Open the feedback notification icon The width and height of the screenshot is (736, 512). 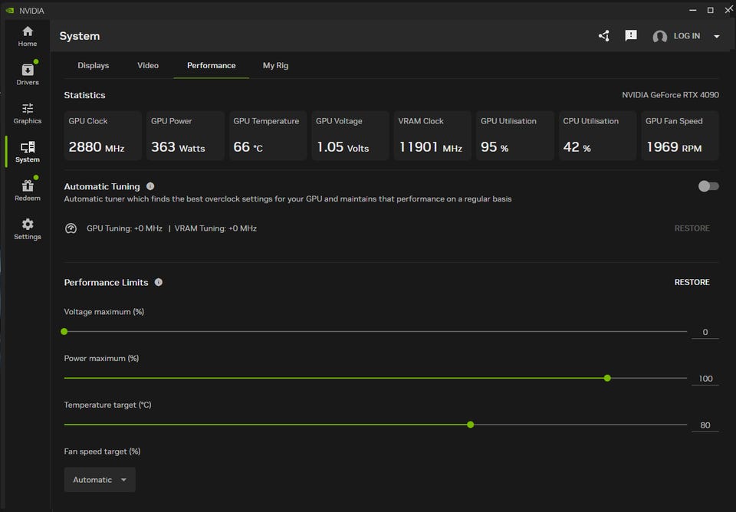point(631,36)
